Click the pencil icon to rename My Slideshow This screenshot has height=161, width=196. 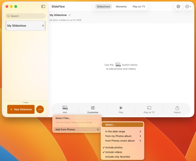(70, 15)
